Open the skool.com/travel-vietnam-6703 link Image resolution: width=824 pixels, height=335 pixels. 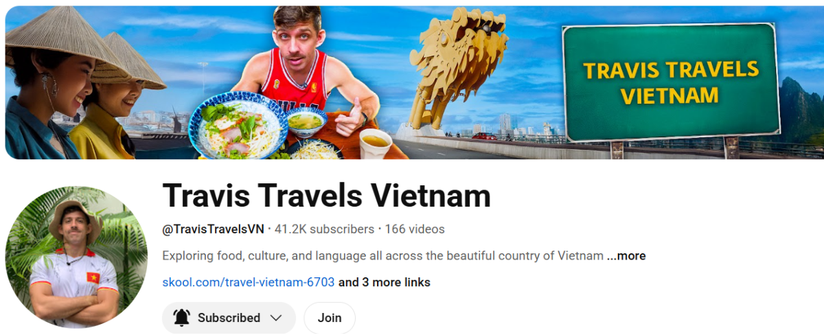point(249,282)
